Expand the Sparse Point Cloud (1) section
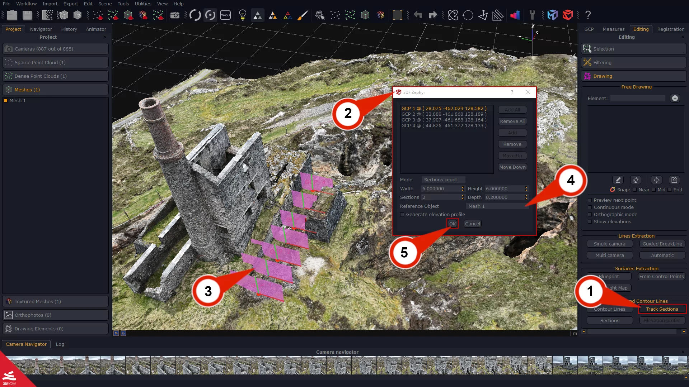The image size is (689, 387). coord(56,62)
